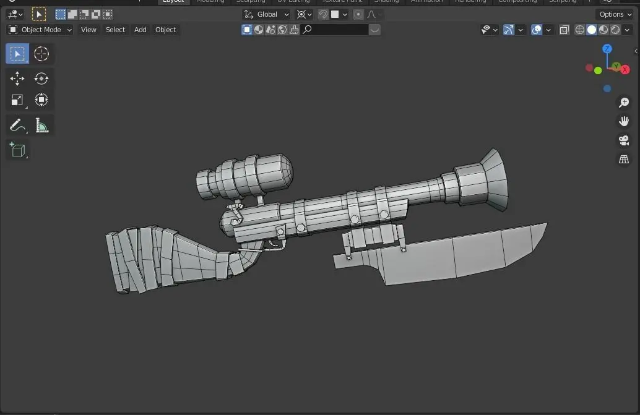Switch perspective/orthographic with grid icon
The height and width of the screenshot is (415, 640).
pos(624,159)
